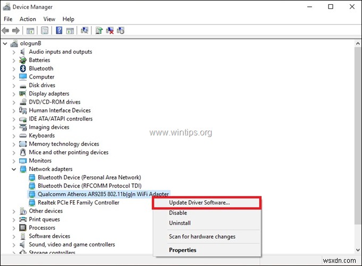Screen dimensions: 362x266
Task: Click the Display adapters category icon
Action: 23,93
